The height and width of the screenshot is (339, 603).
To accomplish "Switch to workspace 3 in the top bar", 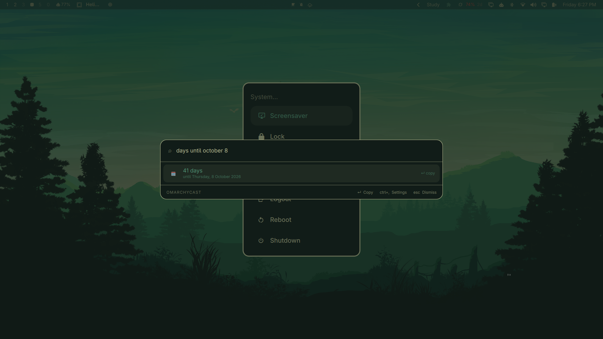I will (24, 5).
